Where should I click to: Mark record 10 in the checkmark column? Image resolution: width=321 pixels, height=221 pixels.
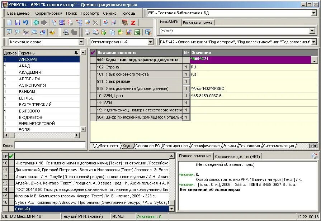pos(11,163)
